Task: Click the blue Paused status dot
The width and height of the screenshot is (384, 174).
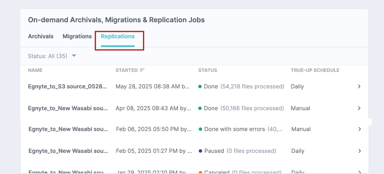Action: tap(200, 151)
